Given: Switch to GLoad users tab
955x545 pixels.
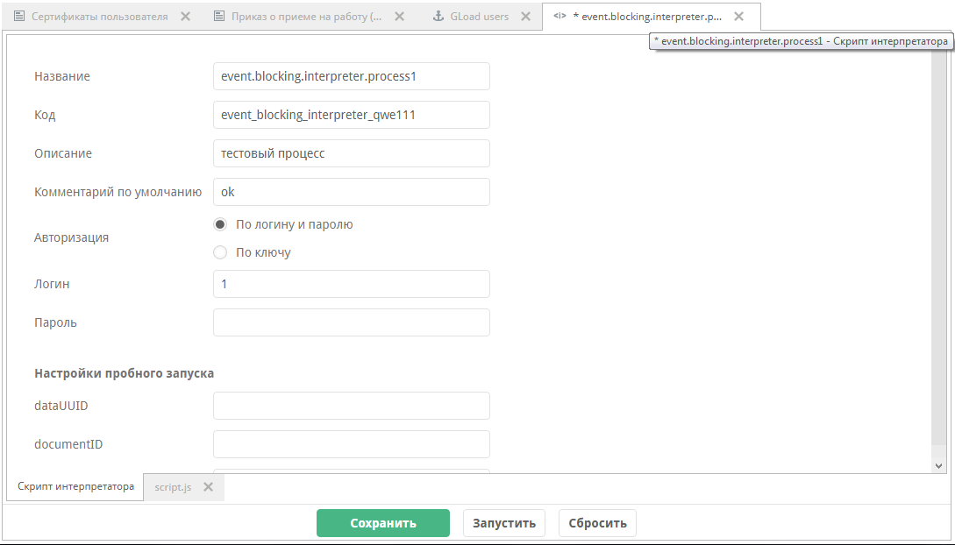Looking at the screenshot, I should (x=480, y=17).
